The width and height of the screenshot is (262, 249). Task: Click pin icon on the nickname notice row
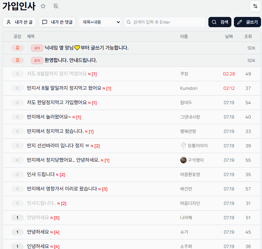[x=18, y=48]
